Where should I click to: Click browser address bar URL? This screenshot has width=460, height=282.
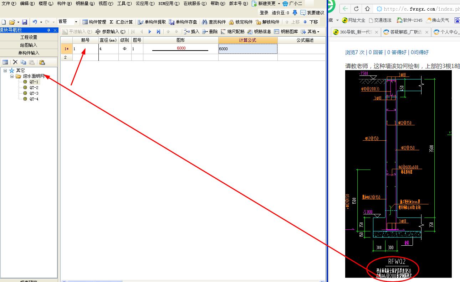pos(421,9)
